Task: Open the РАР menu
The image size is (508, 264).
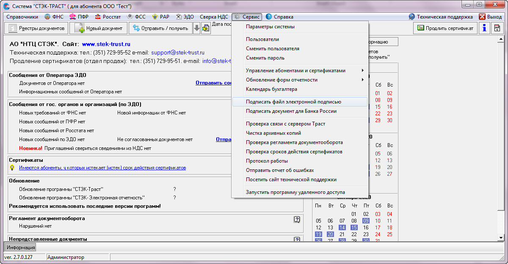Action: tap(161, 17)
